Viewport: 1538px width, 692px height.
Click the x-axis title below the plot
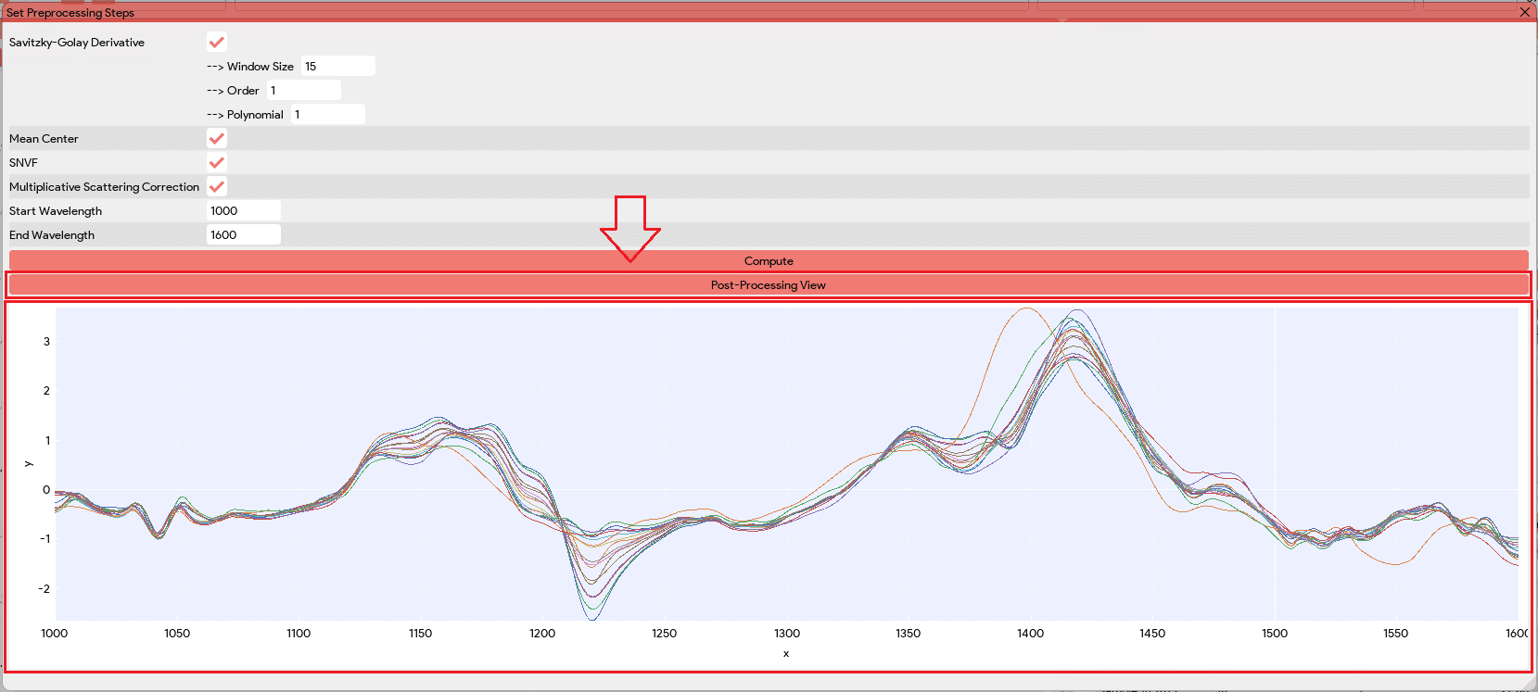786,654
